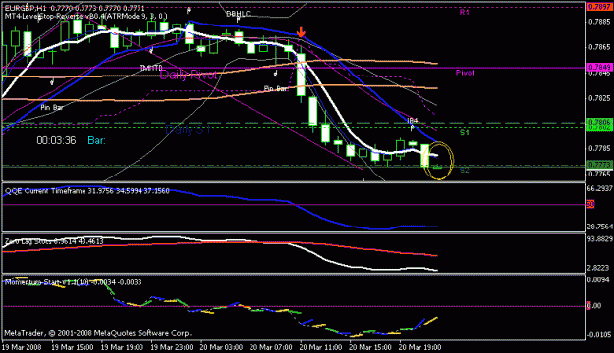The height and width of the screenshot is (353, 614).
Task: Select the 00:03:36 bar countdown timer
Action: (x=56, y=140)
